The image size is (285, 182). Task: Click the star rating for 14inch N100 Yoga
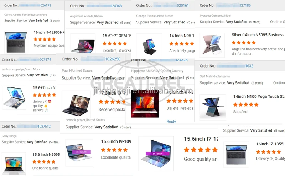point(246,105)
